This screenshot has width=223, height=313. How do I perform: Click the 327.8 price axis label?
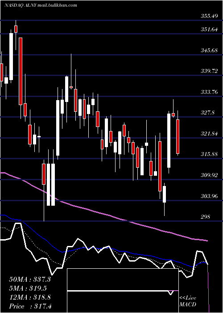(208, 113)
